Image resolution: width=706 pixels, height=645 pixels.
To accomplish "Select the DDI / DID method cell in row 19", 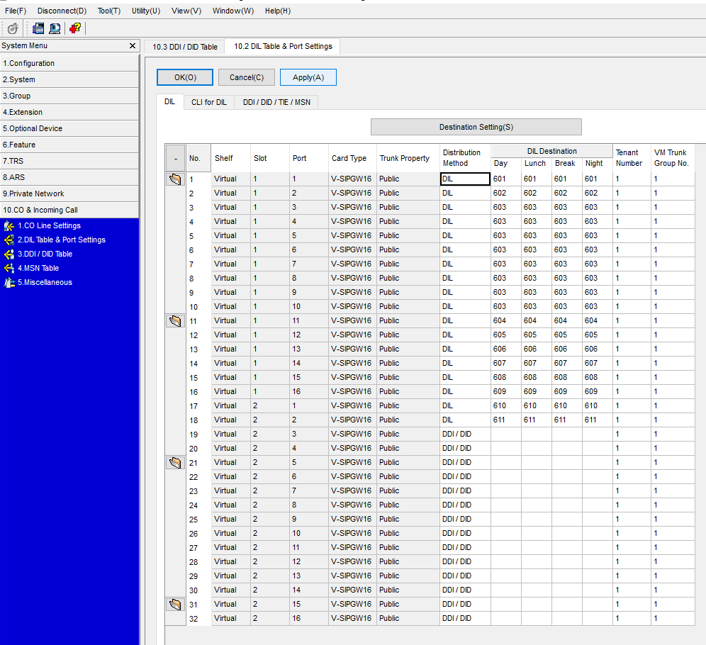I will tap(465, 434).
